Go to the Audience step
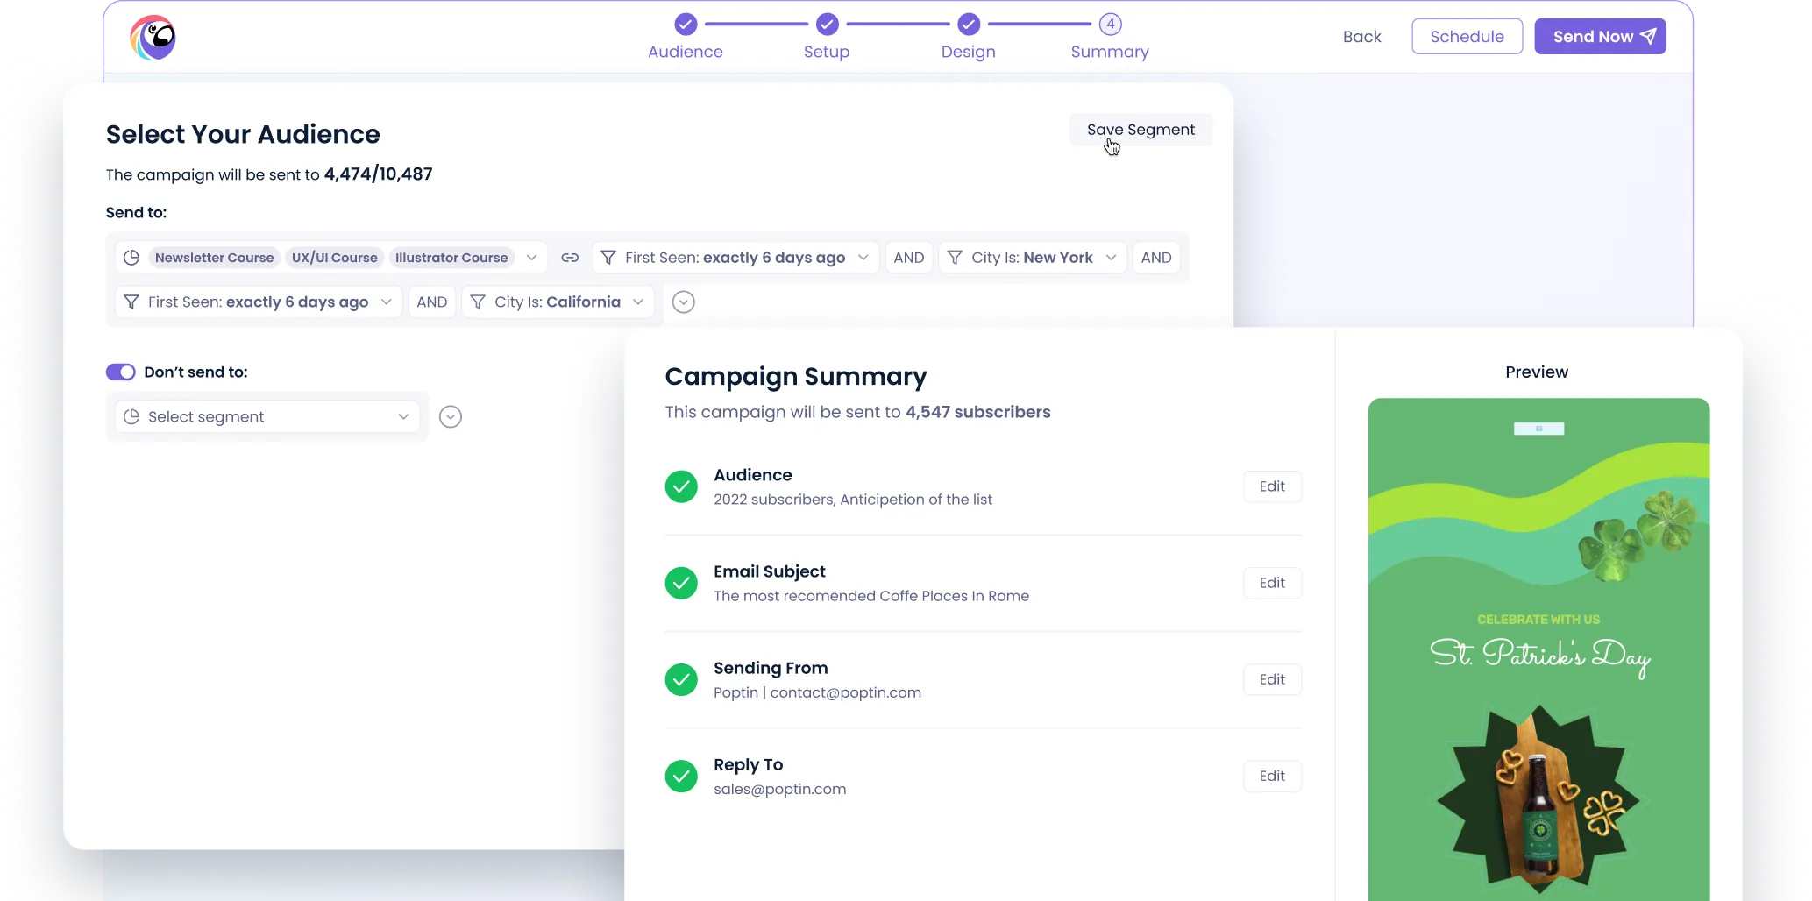The image size is (1812, 901). pyautogui.click(x=686, y=52)
